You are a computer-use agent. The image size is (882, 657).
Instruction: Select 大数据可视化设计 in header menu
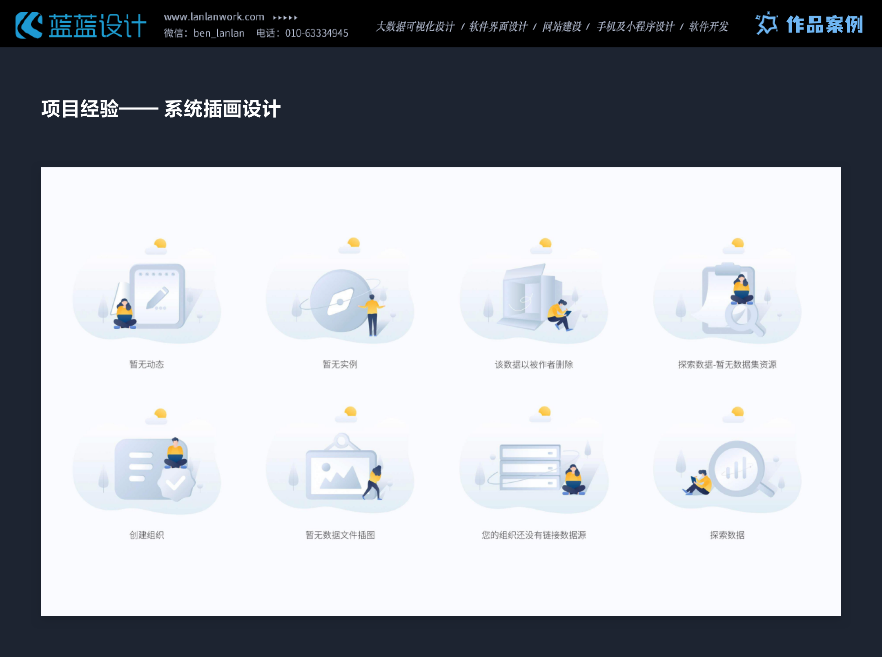point(415,27)
